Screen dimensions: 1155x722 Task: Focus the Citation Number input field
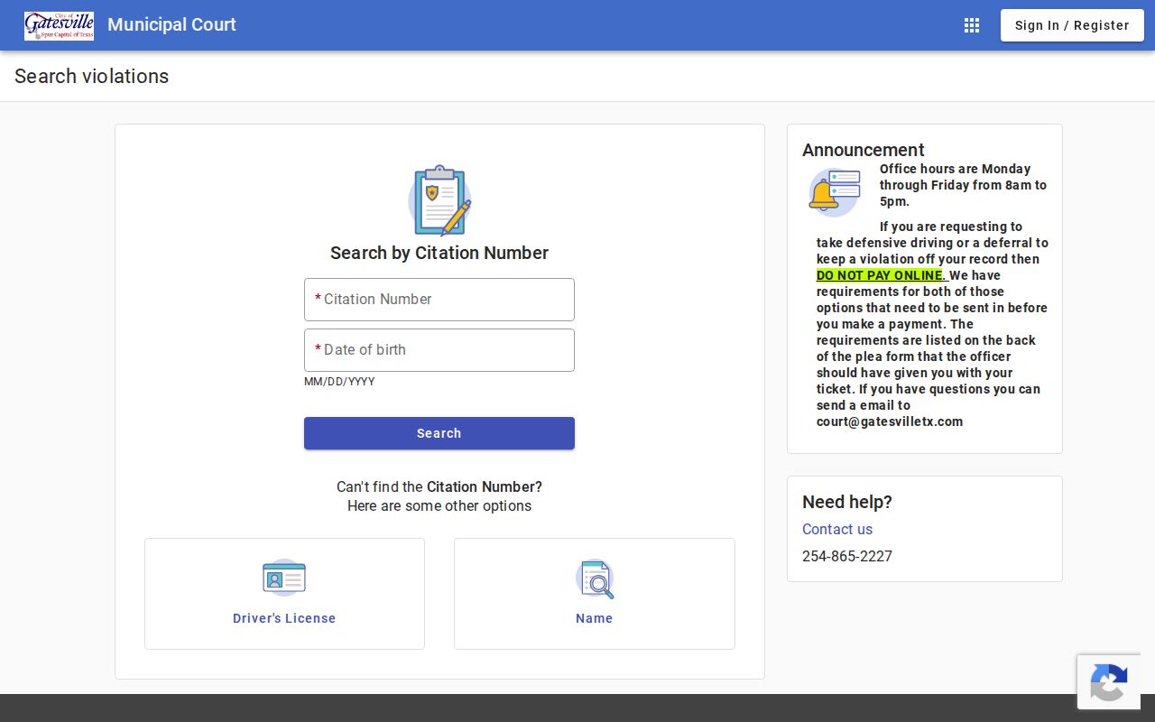pos(439,300)
